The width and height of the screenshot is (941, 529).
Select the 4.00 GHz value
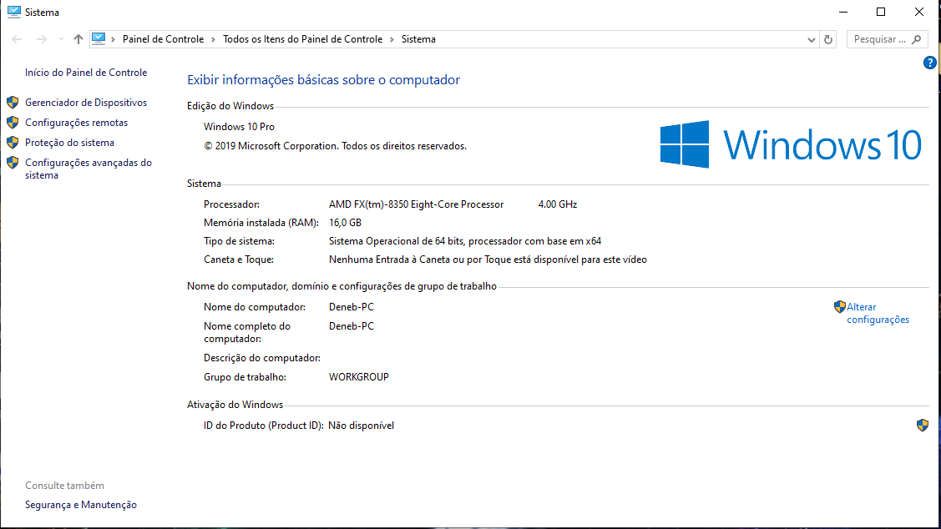pos(558,204)
